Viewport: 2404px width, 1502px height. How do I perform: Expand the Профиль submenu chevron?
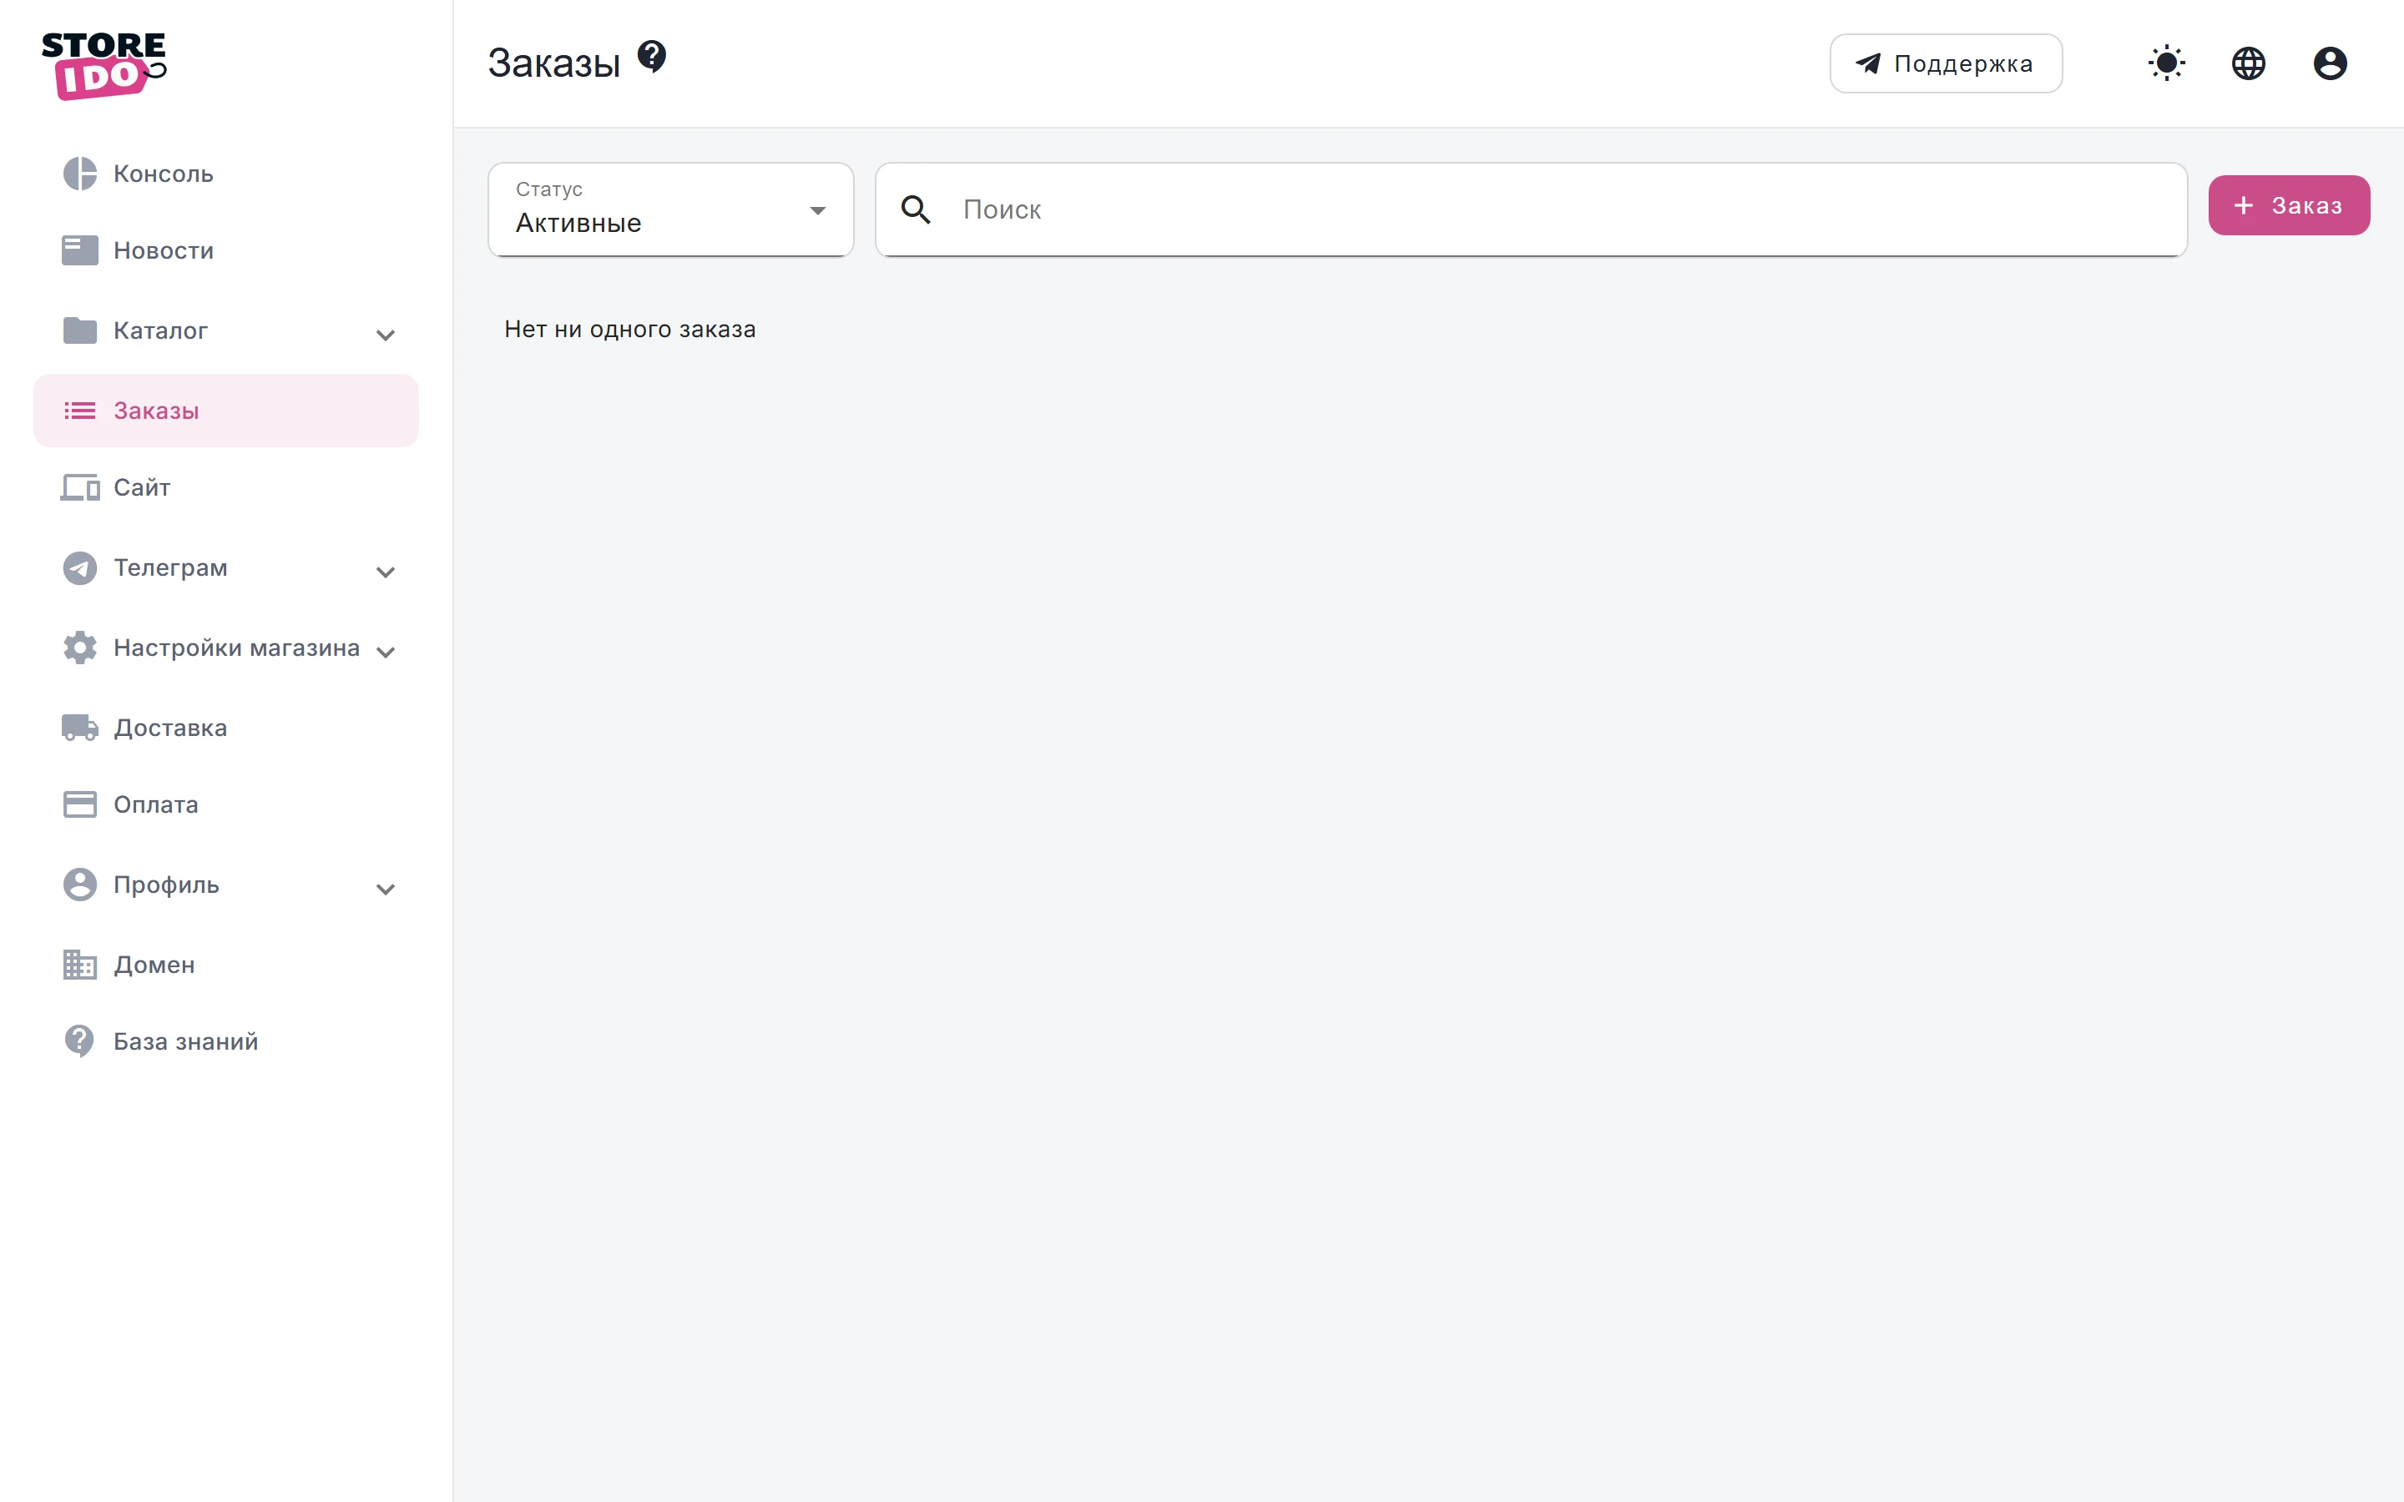click(386, 889)
